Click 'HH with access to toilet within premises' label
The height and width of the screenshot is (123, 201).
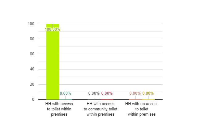59,109
